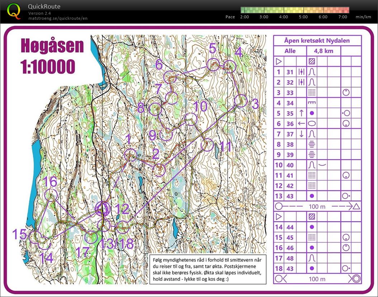Image resolution: width=378 pixels, height=297 pixels.
Task: Click the "7:00" pace label
Action: pyautogui.click(x=343, y=17)
